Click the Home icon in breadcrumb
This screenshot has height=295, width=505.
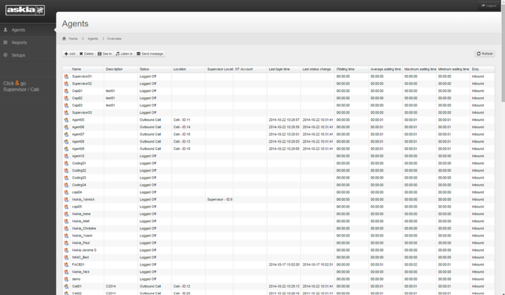click(64, 39)
